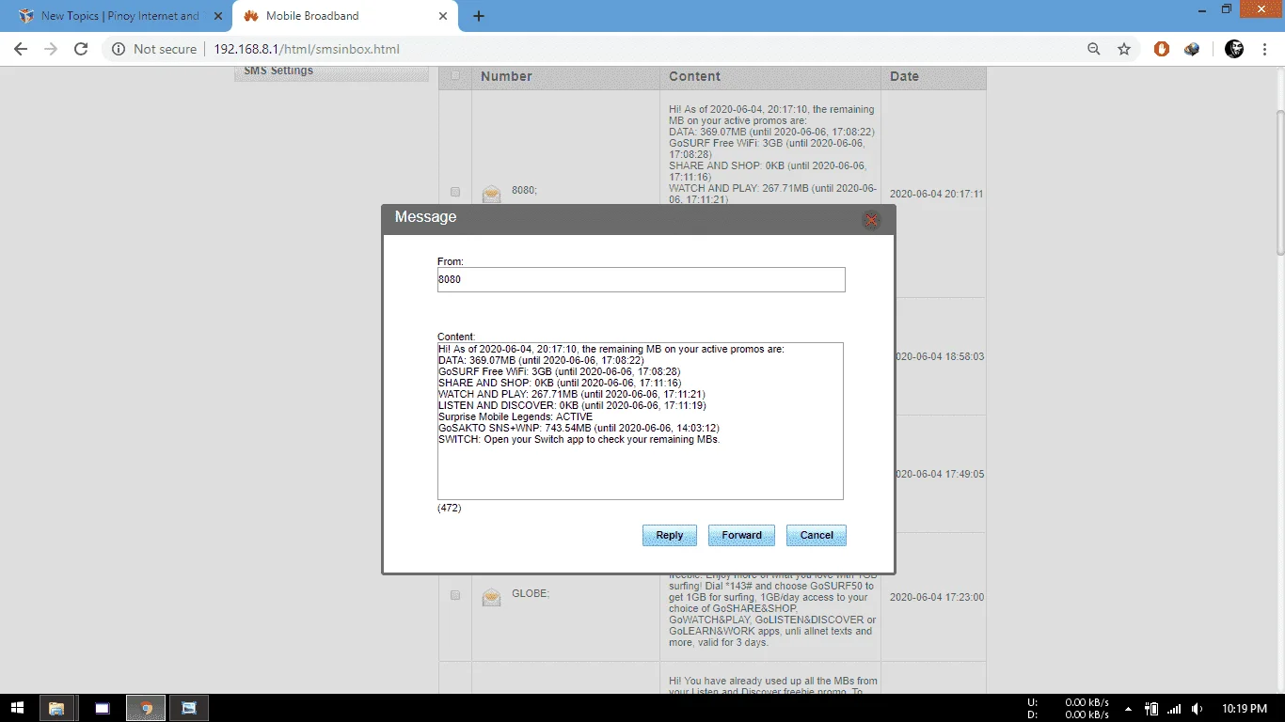Open the screenshot tool on the taskbar

point(188,708)
